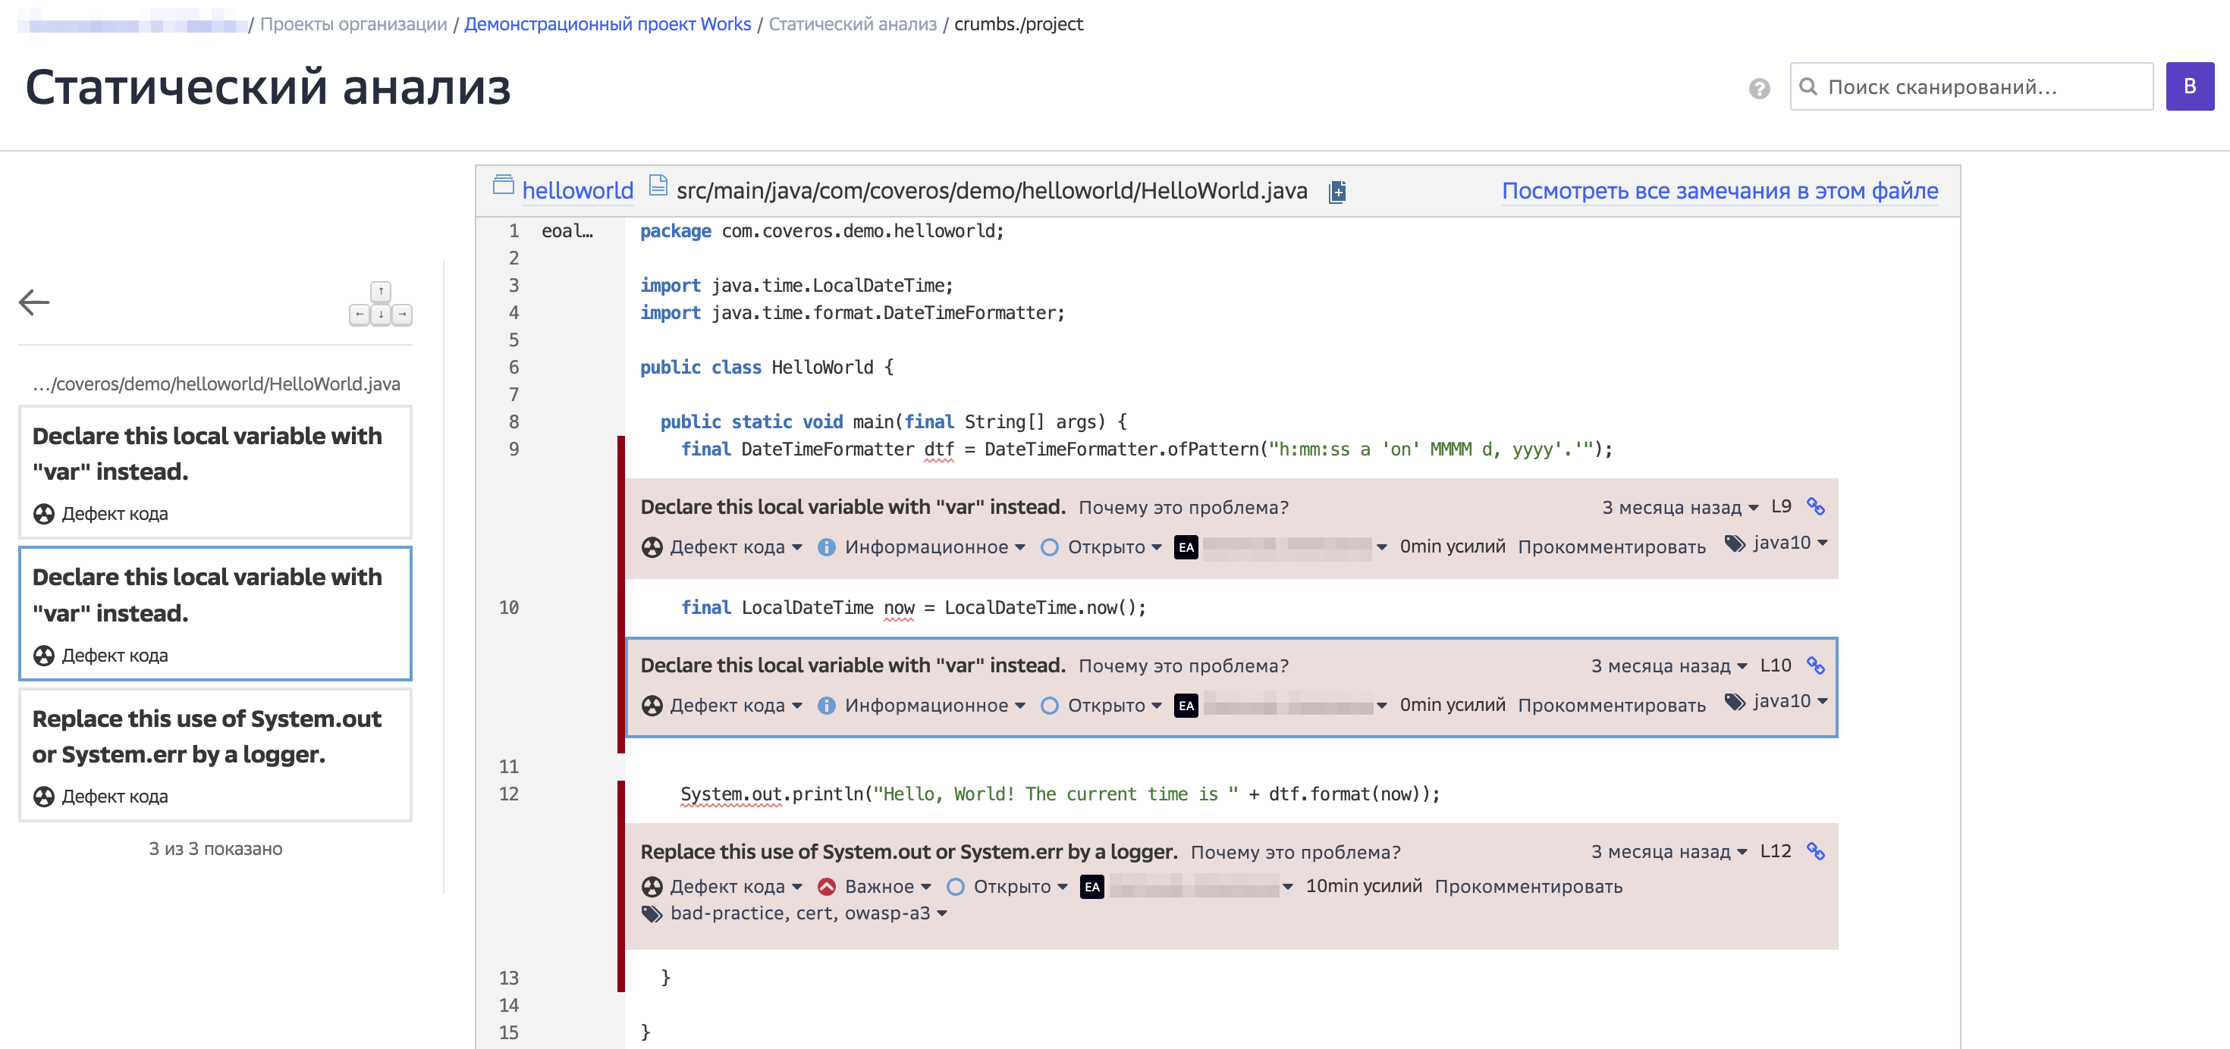
Task: Click 'Посмотреть все замечания в этом файле' link
Action: pyautogui.click(x=1718, y=191)
